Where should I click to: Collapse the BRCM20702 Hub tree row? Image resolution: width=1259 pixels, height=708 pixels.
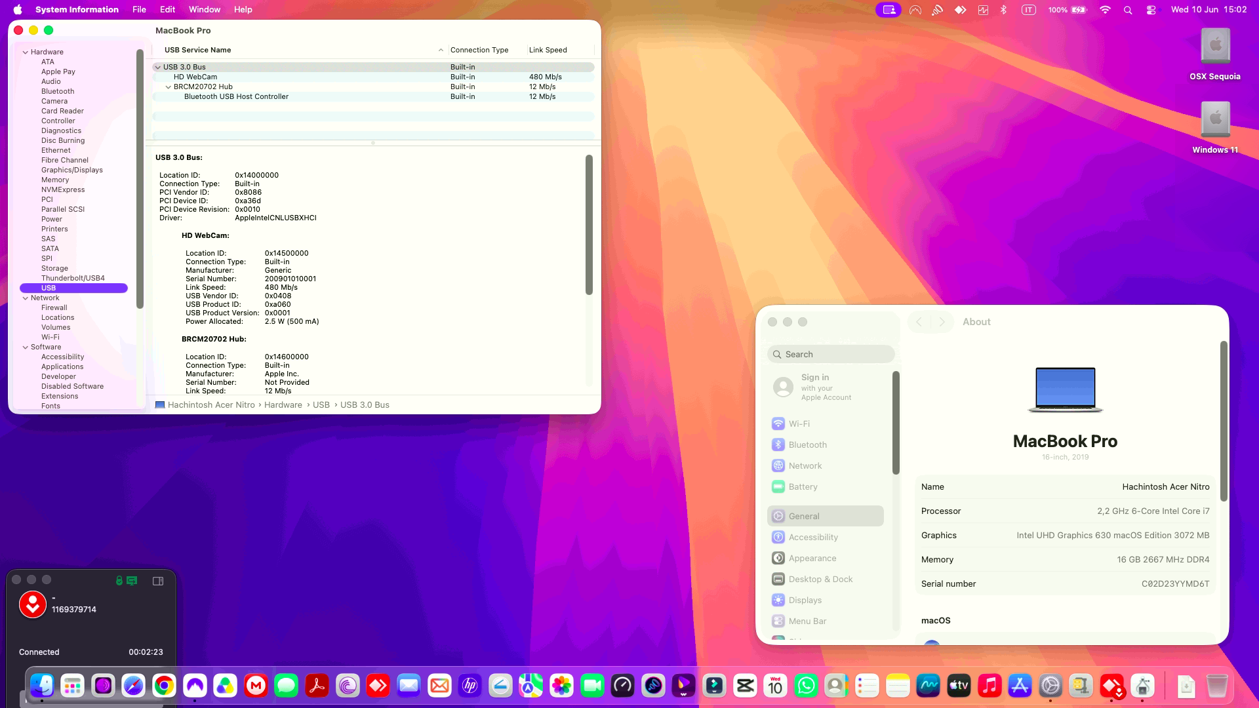click(x=169, y=87)
